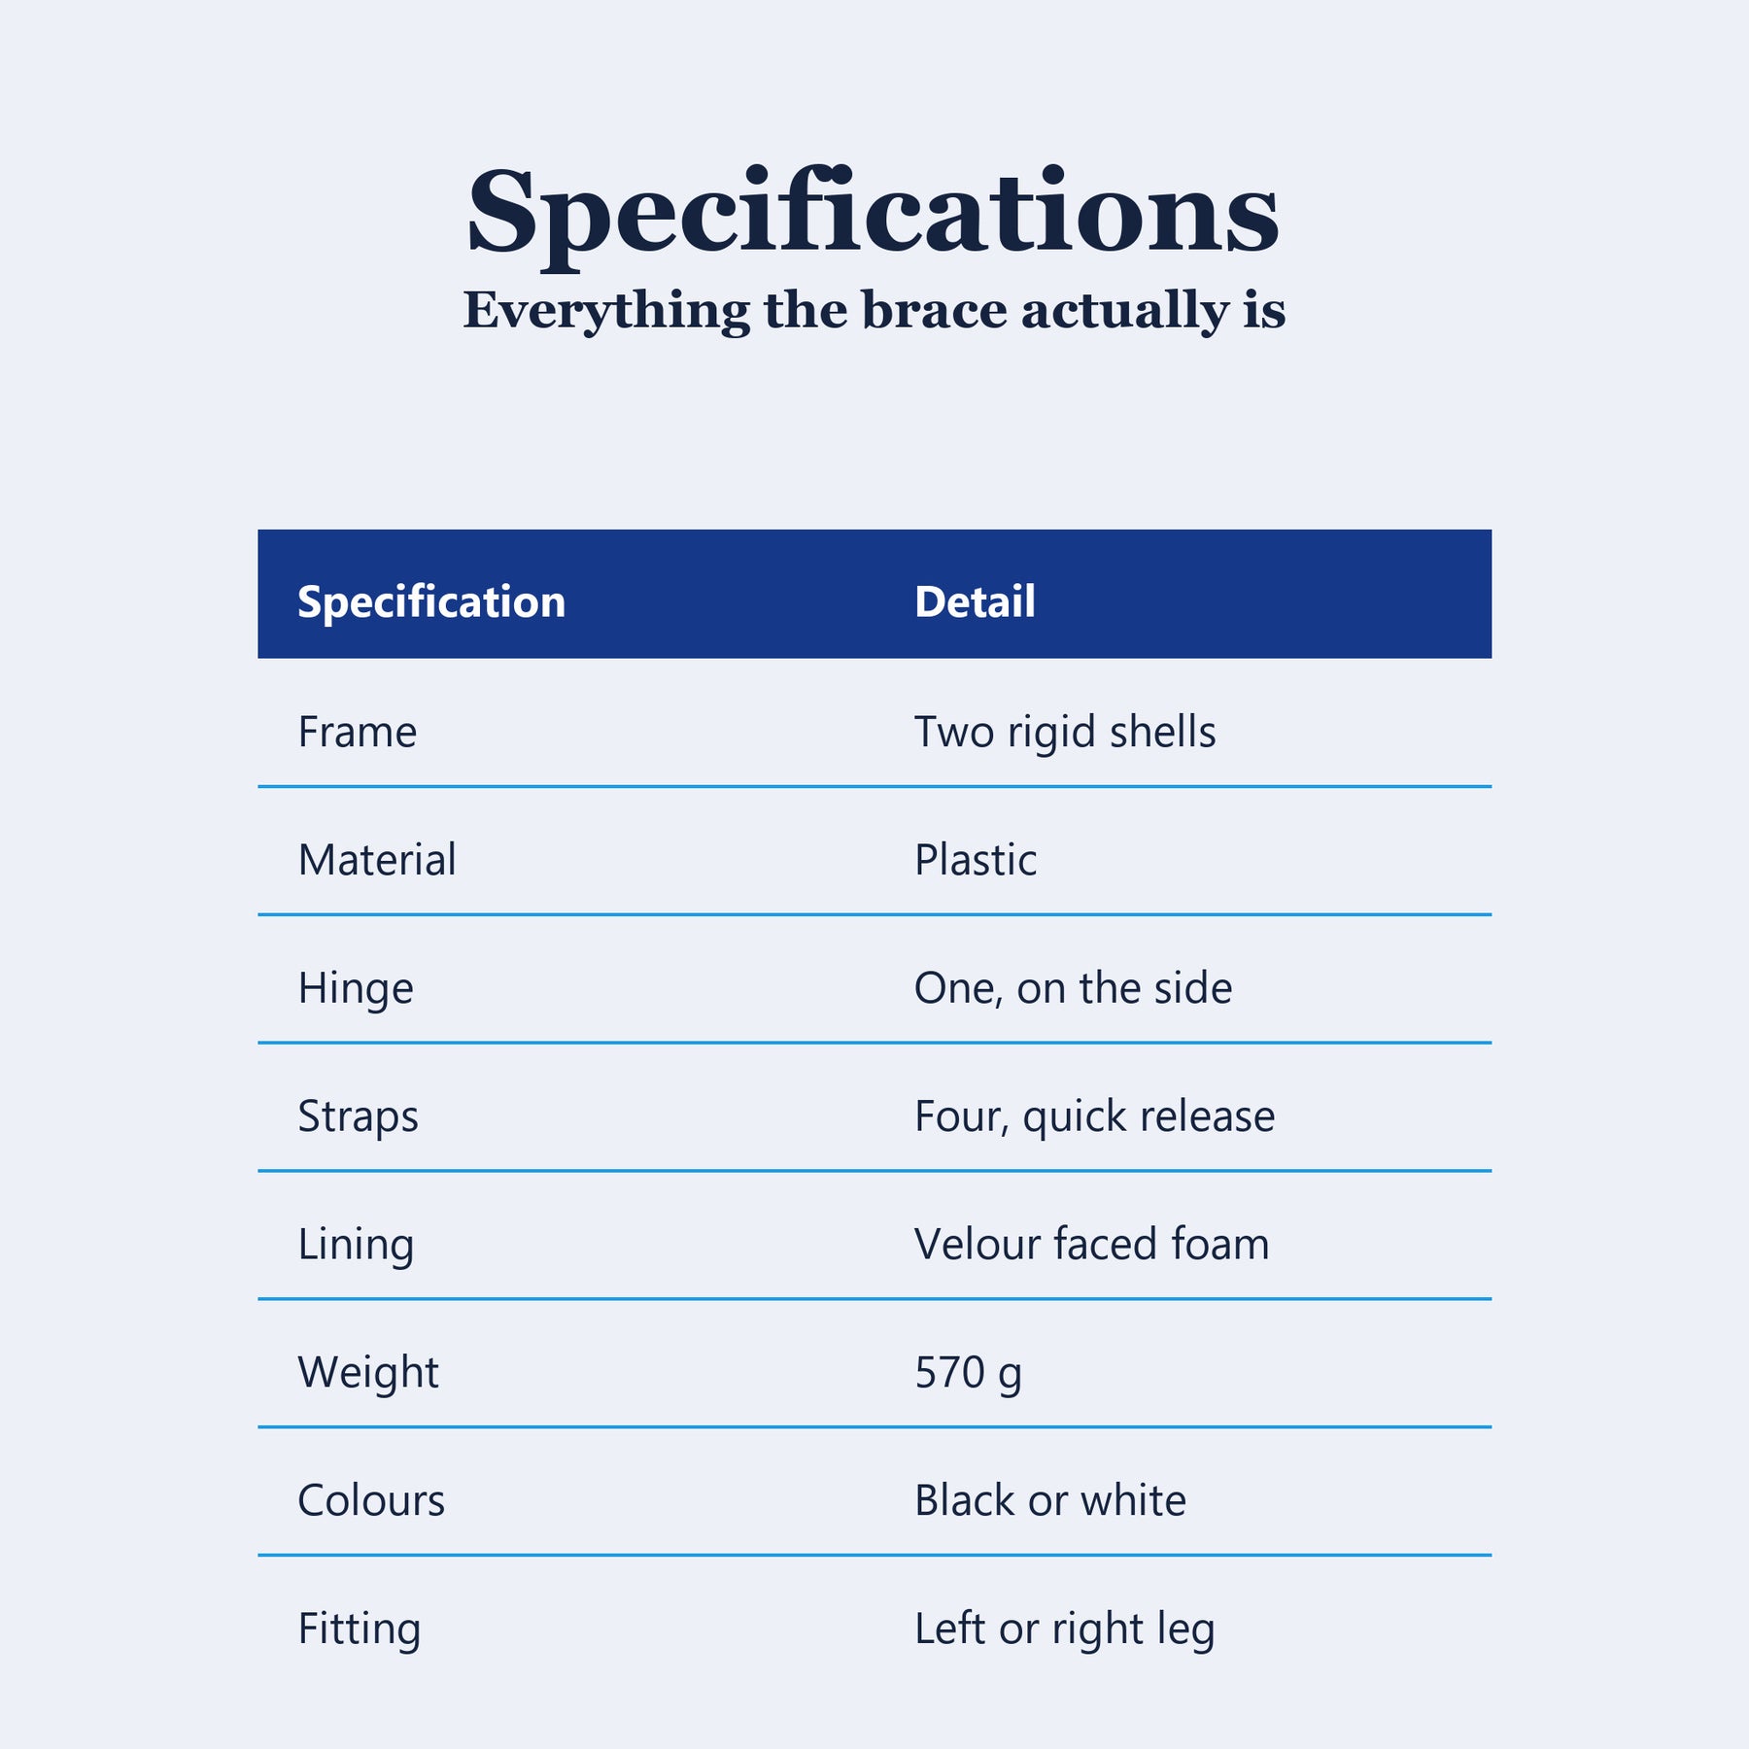The width and height of the screenshot is (1749, 1749).
Task: Select the Frame row label
Action: [358, 732]
